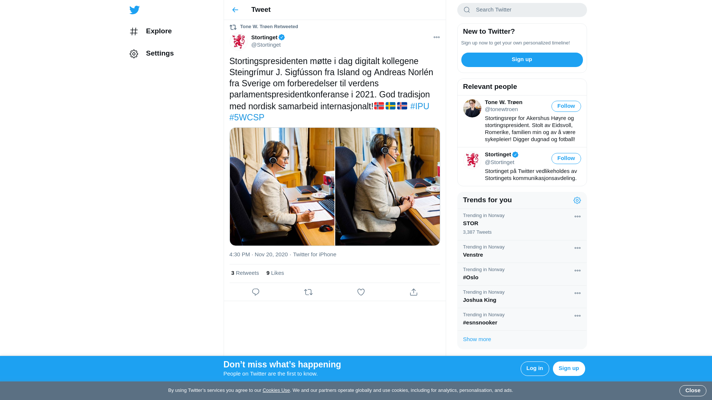Click the Twitter bird logo
The width and height of the screenshot is (712, 400).
[x=135, y=10]
